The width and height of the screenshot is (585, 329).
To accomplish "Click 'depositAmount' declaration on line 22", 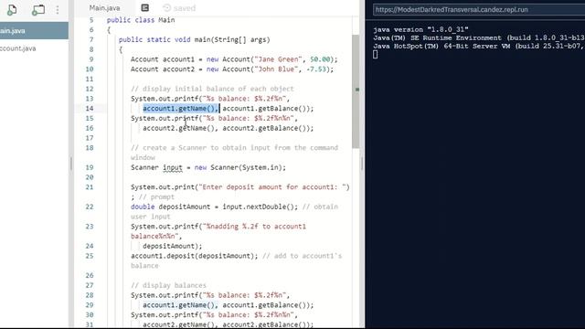I will point(185,207).
